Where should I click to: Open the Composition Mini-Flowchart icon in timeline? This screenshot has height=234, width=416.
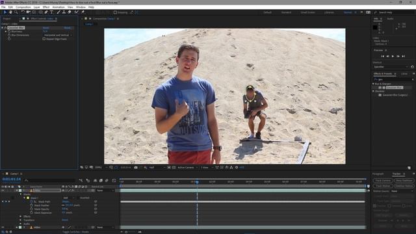point(81,181)
